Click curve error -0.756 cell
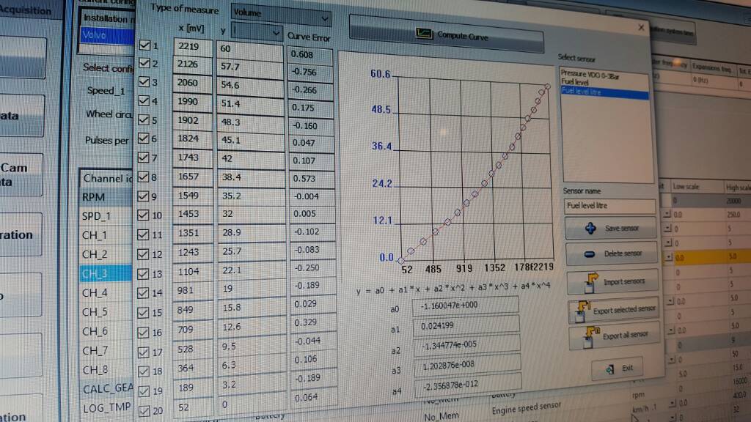The width and height of the screenshot is (751, 422). [x=310, y=73]
